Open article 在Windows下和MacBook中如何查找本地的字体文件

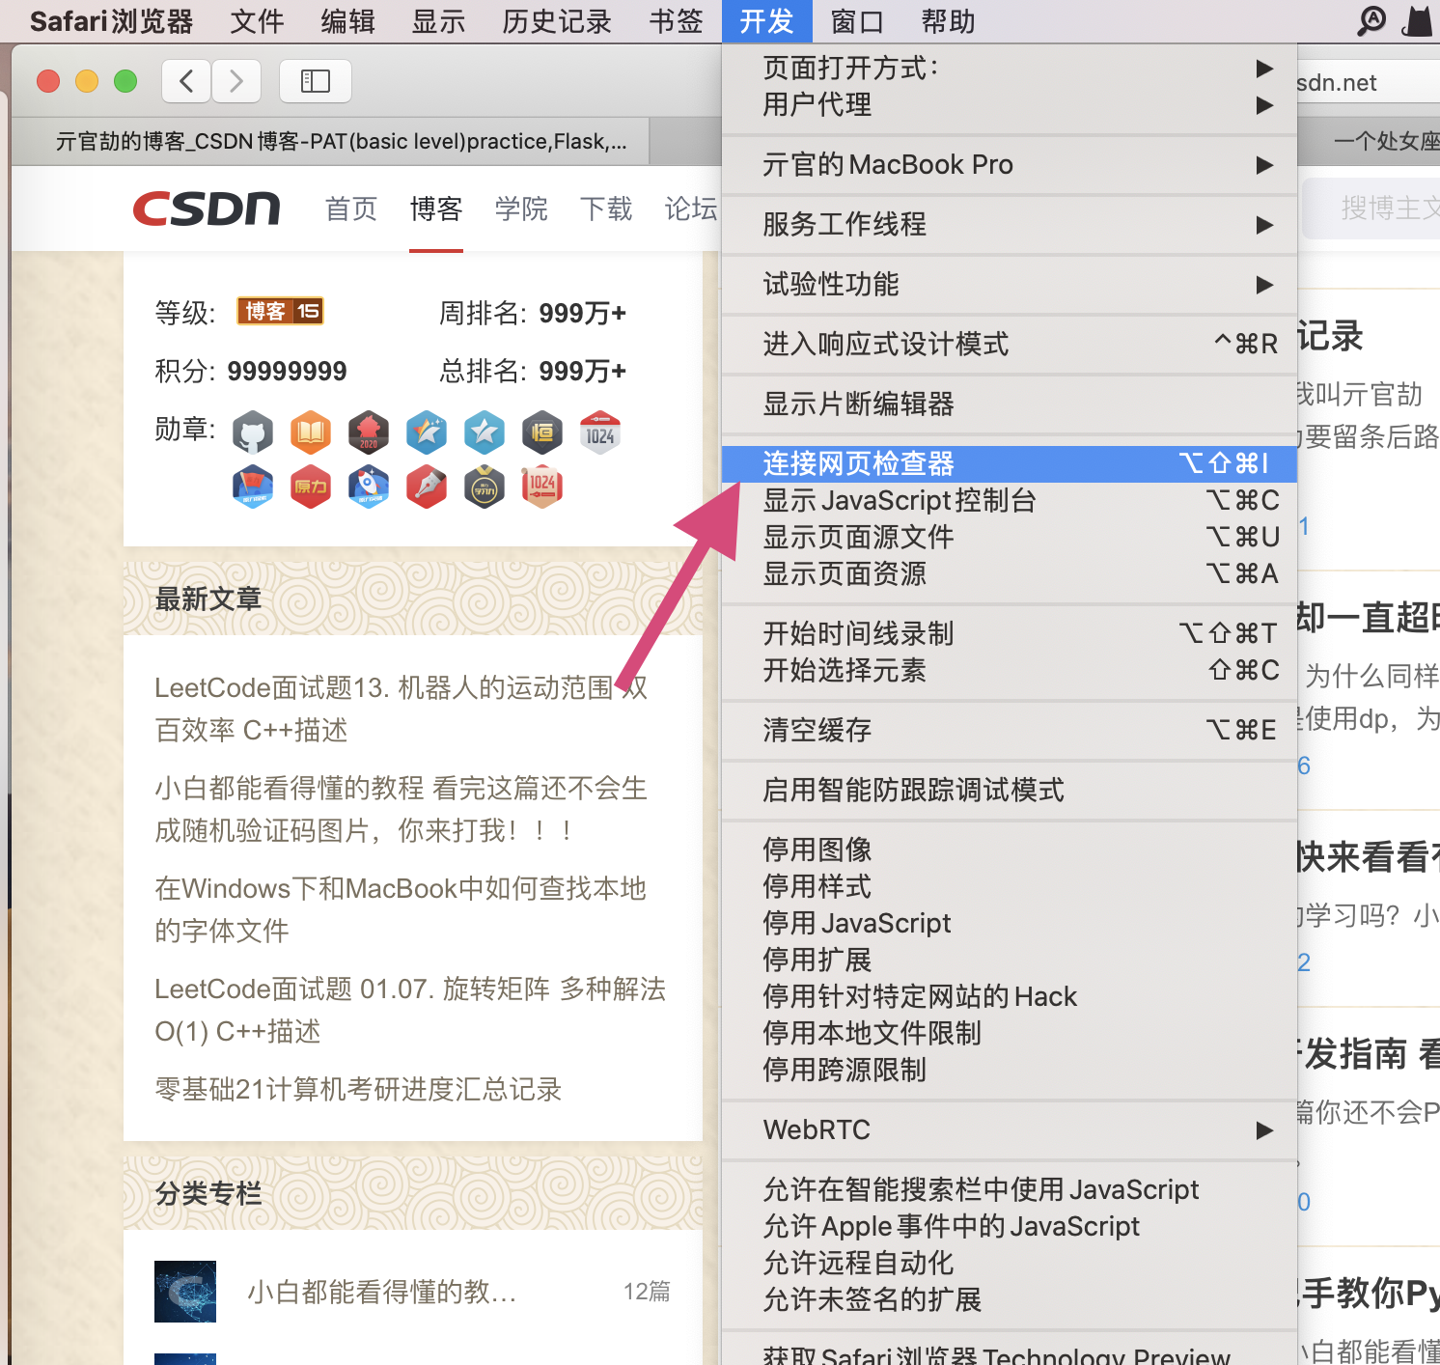click(x=401, y=909)
